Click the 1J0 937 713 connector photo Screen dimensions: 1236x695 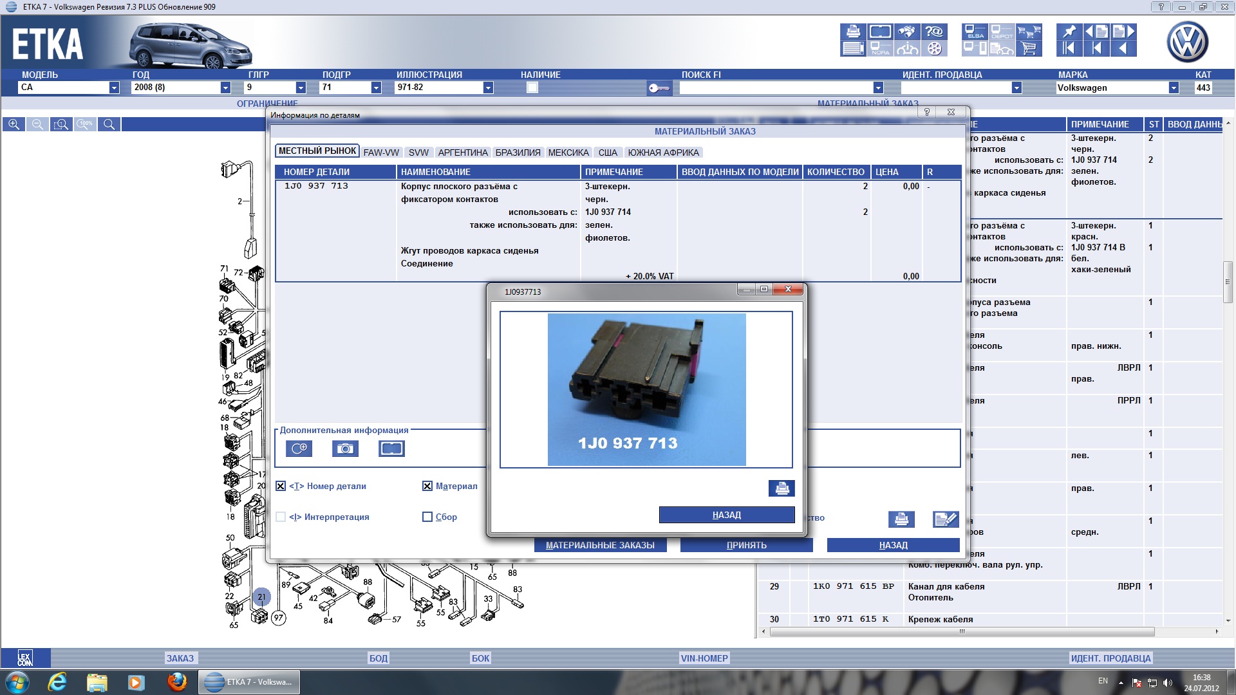pos(646,389)
